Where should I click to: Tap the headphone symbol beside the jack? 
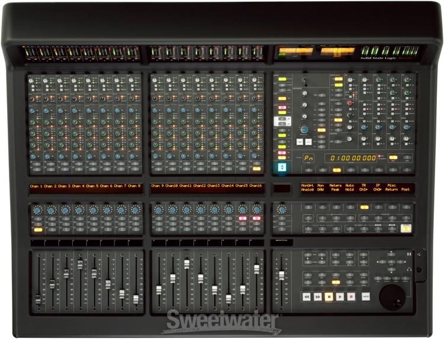(x=409, y=269)
